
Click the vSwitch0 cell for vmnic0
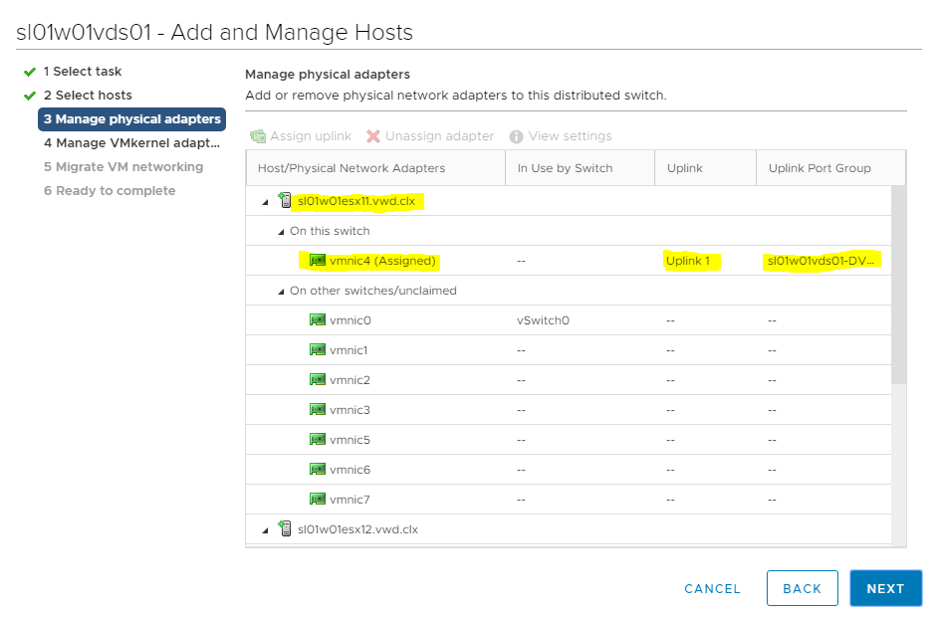[544, 320]
